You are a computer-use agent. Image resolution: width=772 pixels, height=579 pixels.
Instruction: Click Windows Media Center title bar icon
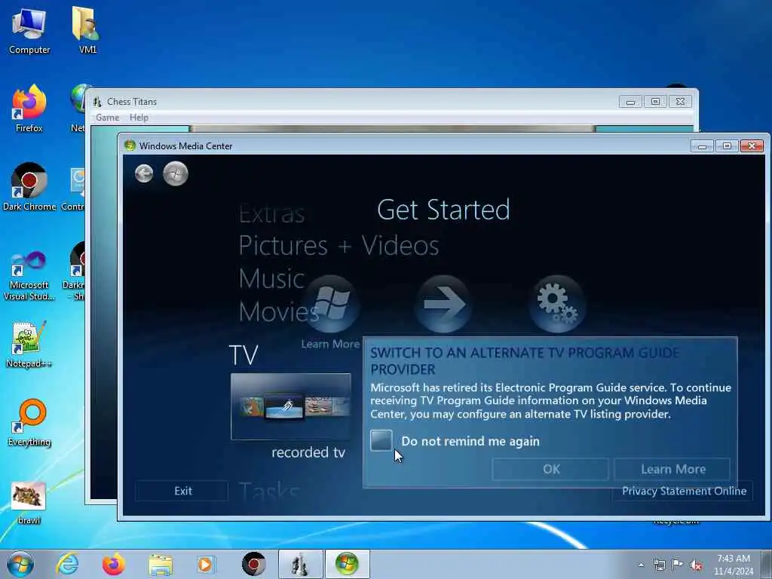(x=130, y=146)
